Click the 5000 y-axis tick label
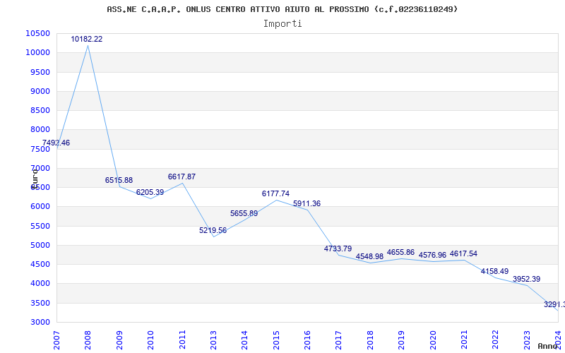The image size is (565, 353). 40,245
